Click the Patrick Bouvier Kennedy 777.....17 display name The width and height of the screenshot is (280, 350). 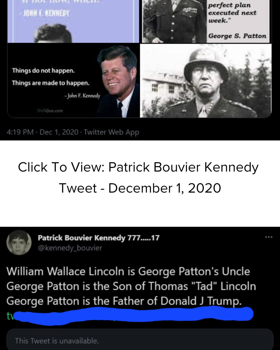[x=99, y=238]
